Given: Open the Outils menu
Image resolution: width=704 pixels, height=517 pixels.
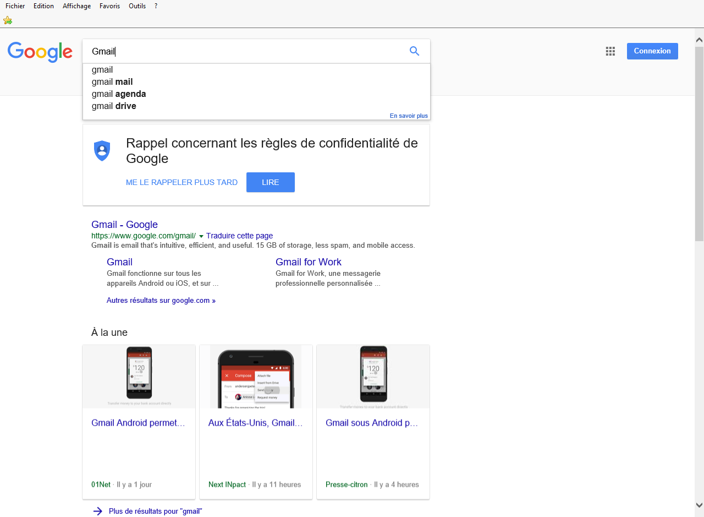Looking at the screenshot, I should click(137, 6).
